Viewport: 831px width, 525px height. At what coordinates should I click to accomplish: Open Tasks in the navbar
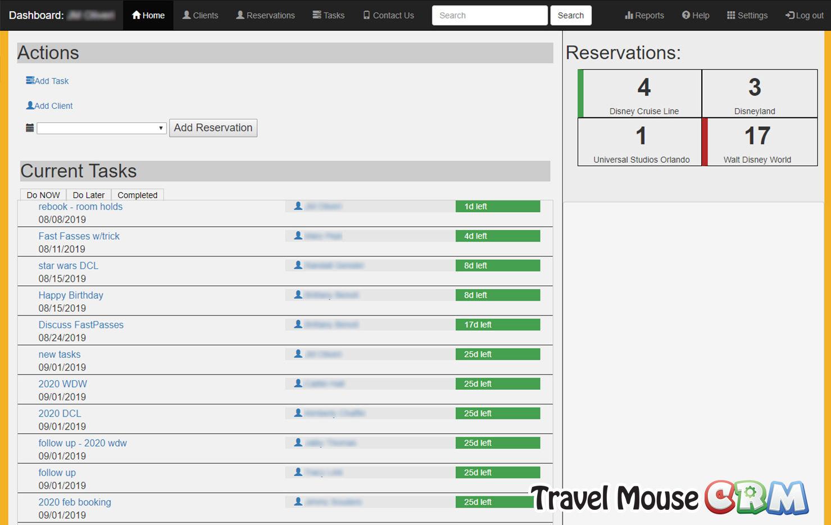click(x=329, y=15)
